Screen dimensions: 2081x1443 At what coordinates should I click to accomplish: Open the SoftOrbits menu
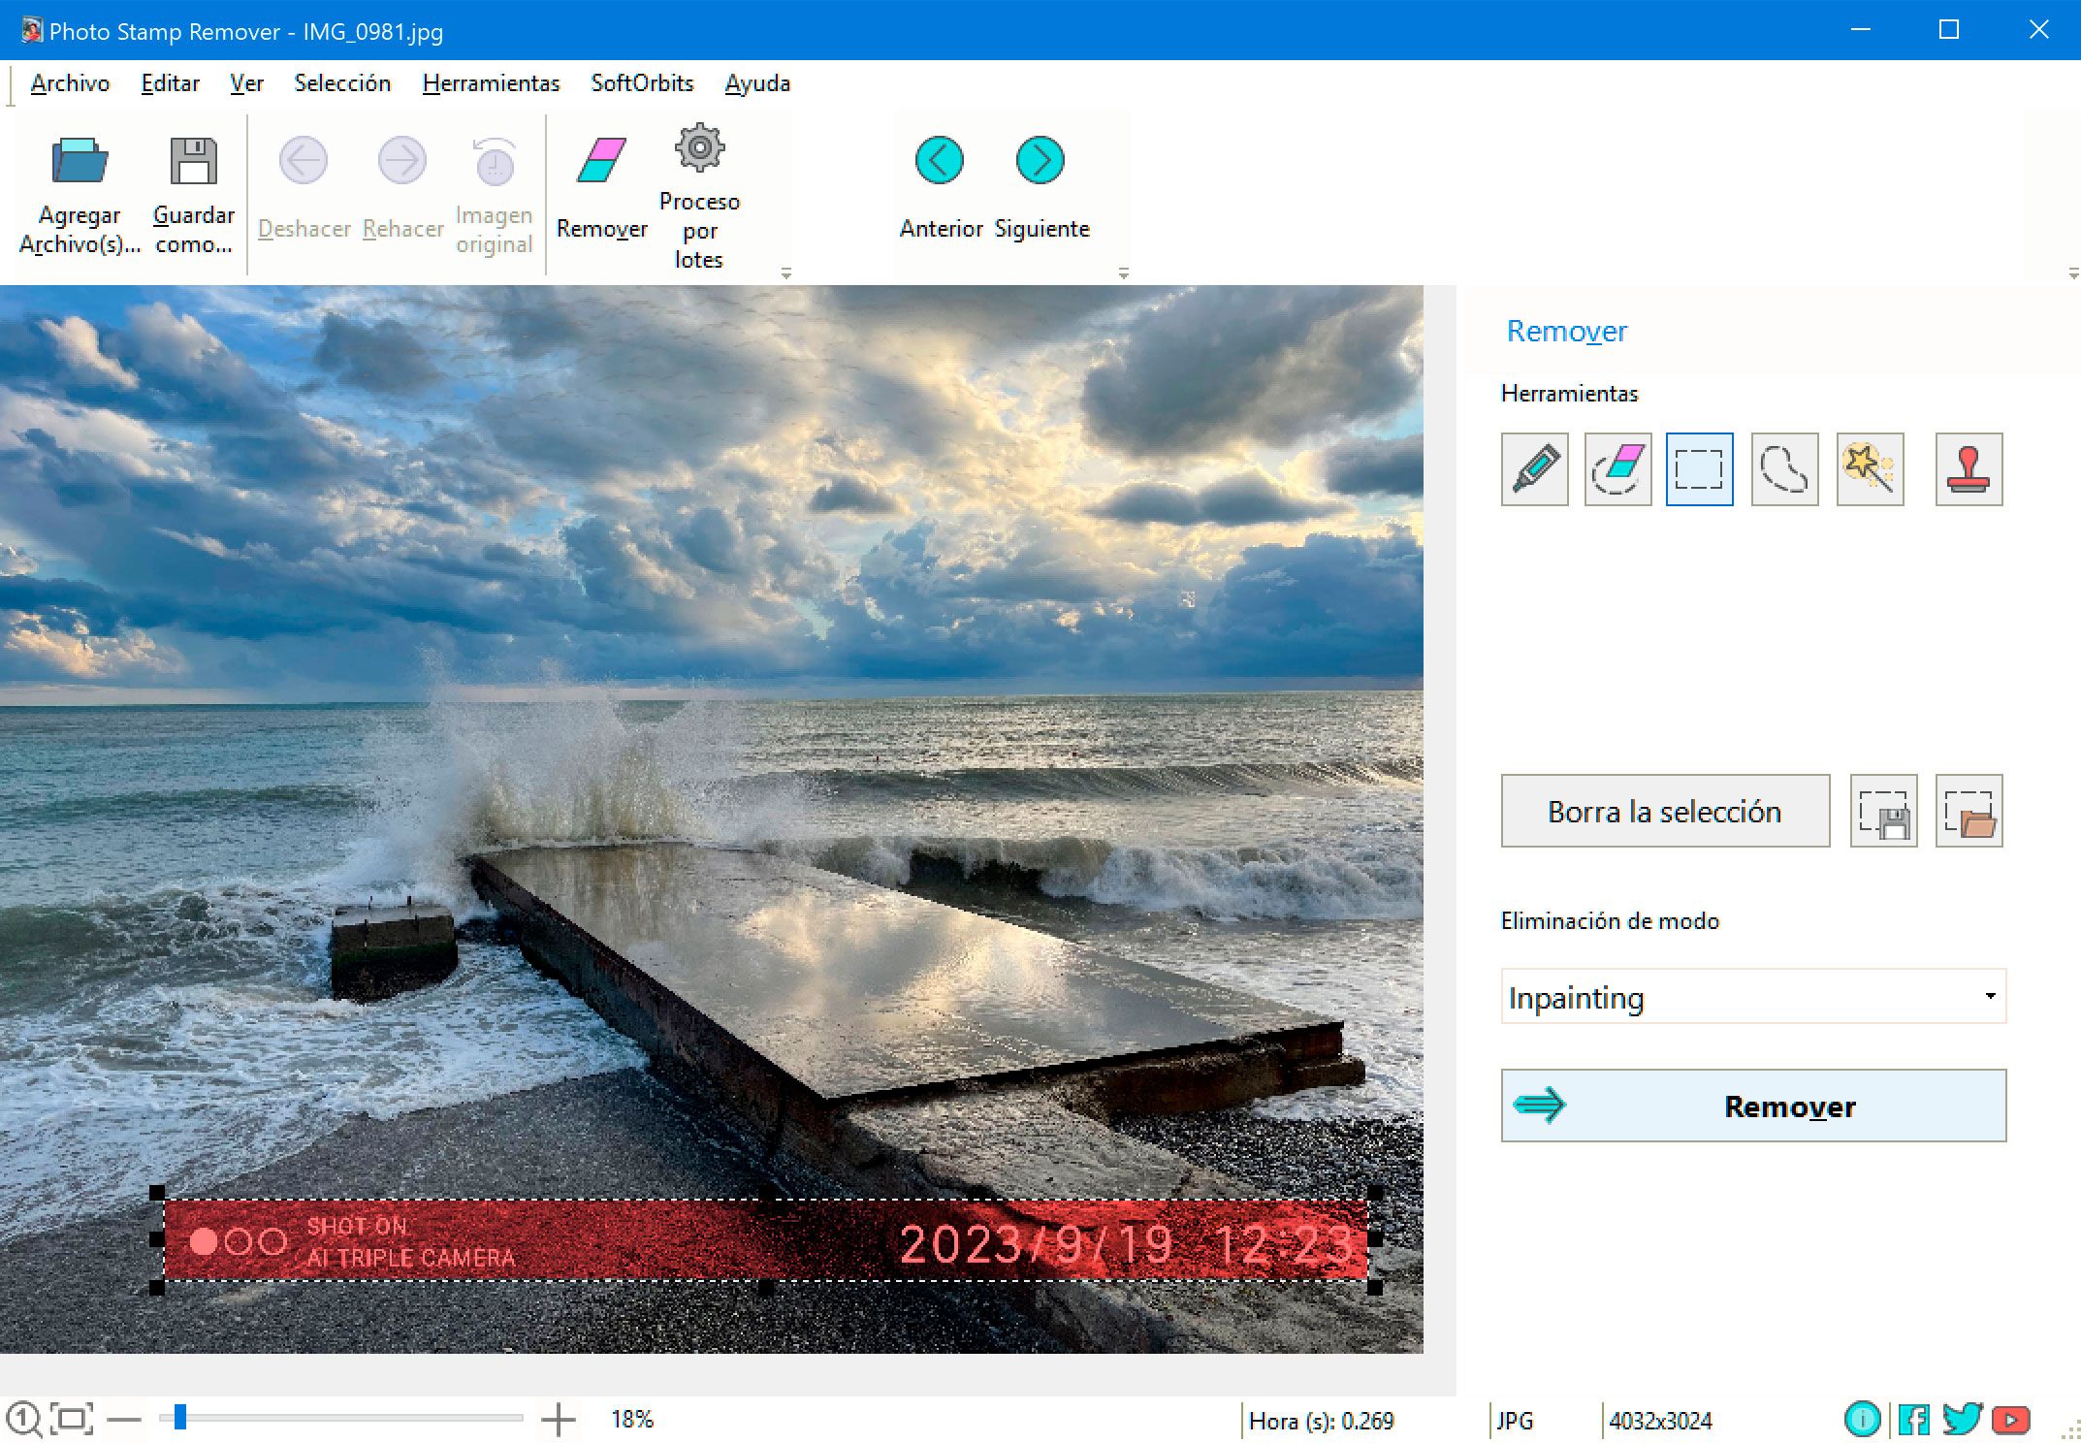(x=642, y=83)
